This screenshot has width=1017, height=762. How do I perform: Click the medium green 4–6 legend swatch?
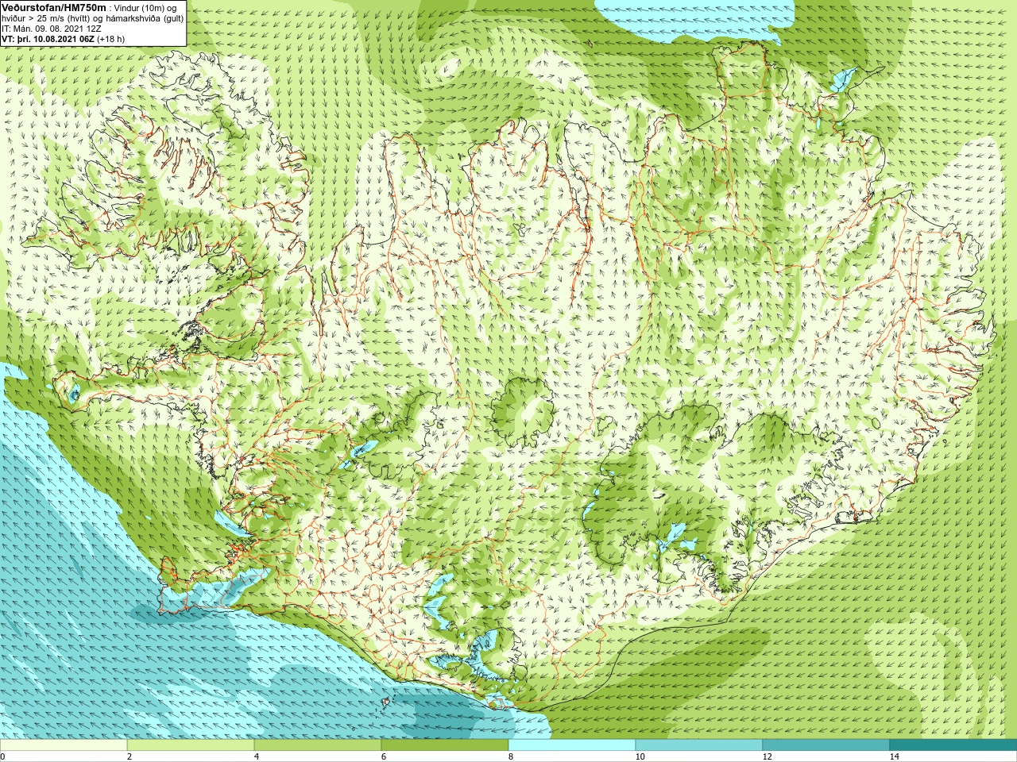318,745
